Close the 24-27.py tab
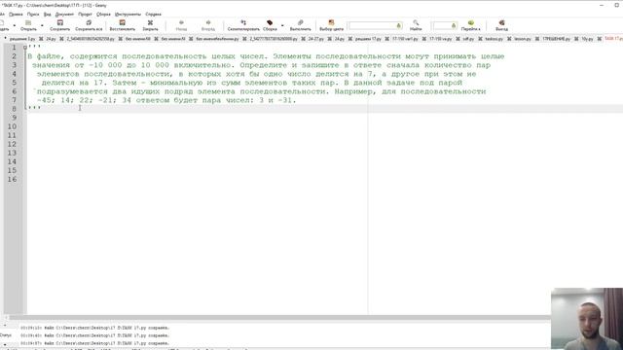 click(329, 39)
